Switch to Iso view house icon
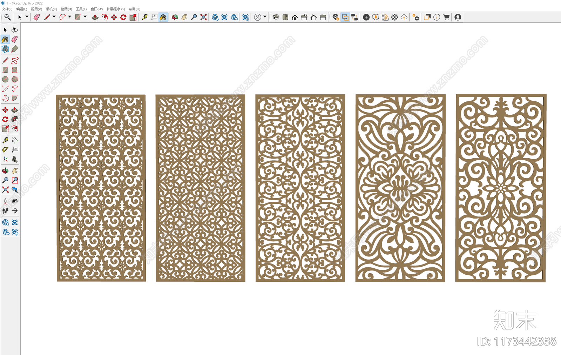 click(x=276, y=17)
